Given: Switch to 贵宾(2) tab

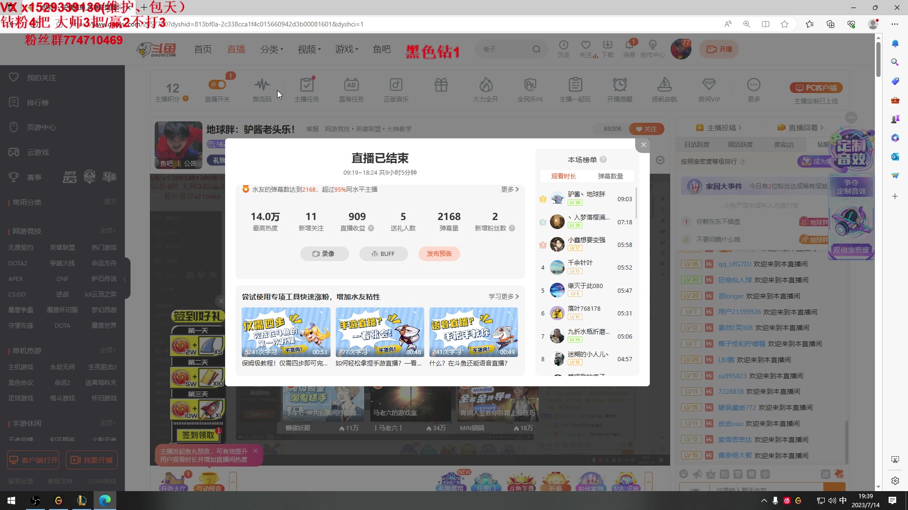Looking at the screenshot, I should 784,144.
